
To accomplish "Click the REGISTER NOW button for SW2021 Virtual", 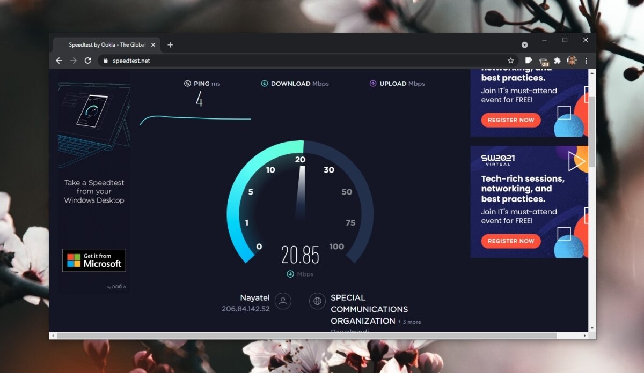I will pyautogui.click(x=510, y=241).
